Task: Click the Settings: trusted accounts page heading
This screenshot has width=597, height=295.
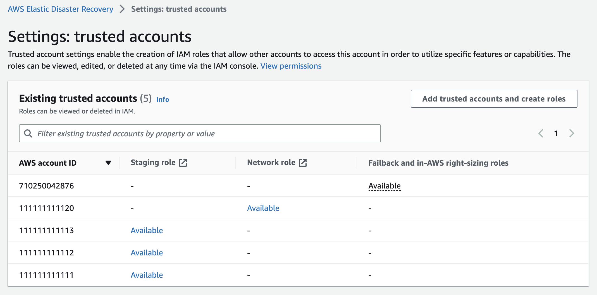Action: coord(100,37)
